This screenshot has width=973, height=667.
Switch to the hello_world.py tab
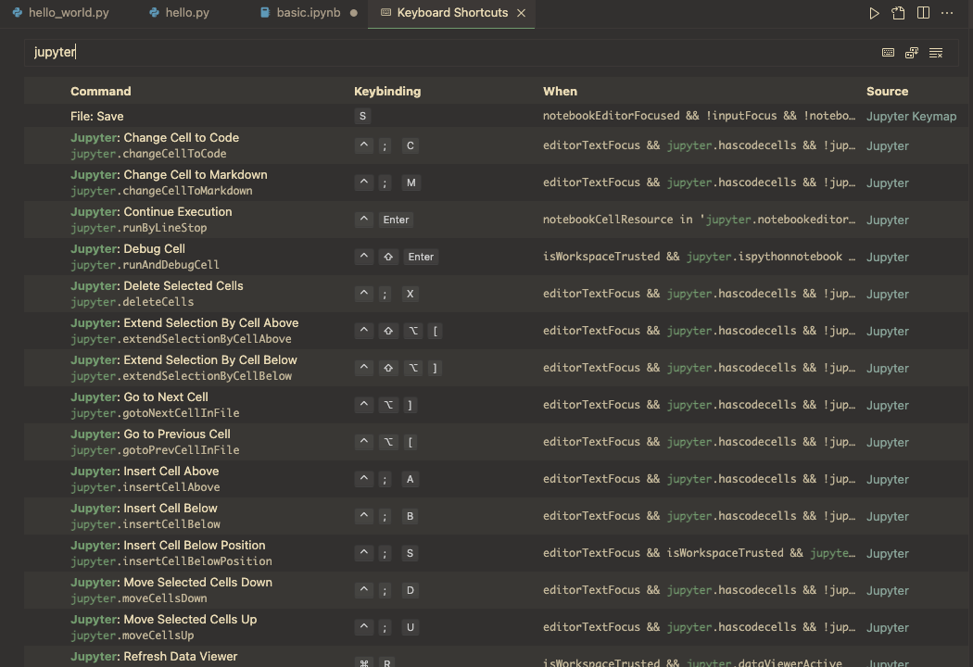click(61, 13)
